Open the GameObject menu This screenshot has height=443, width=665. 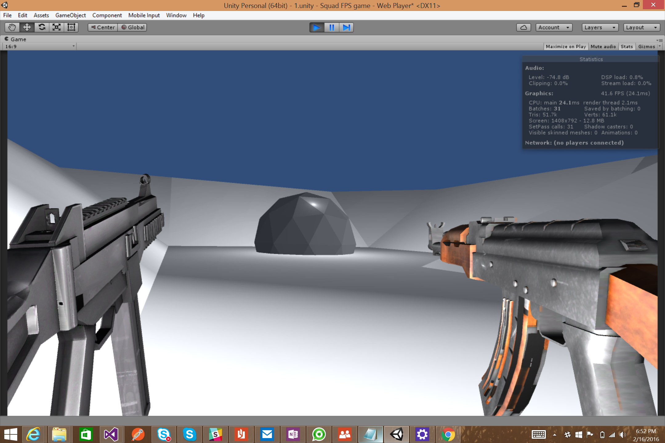71,15
